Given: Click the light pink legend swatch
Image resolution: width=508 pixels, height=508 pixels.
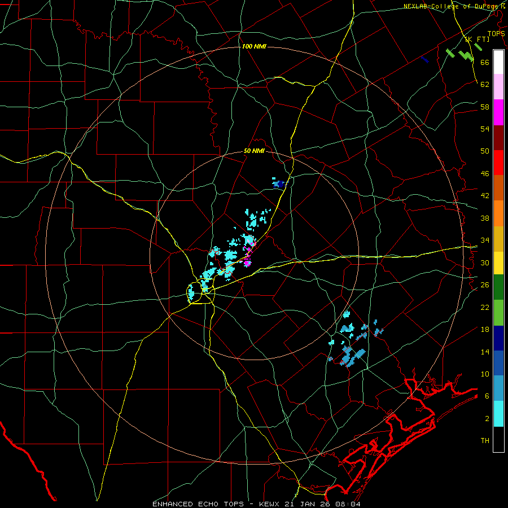Looking at the screenshot, I should [x=498, y=86].
